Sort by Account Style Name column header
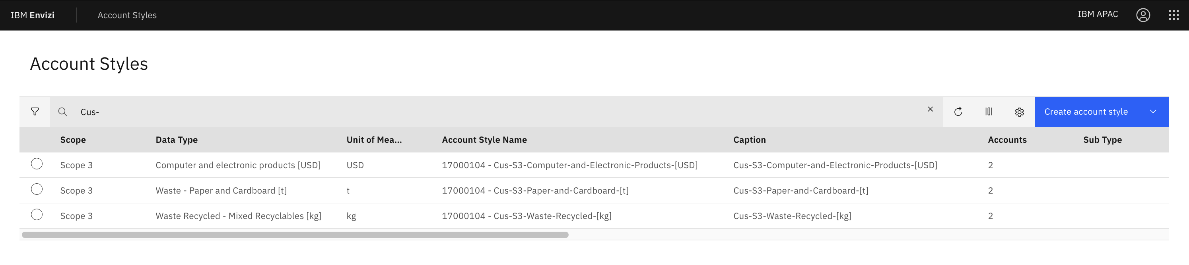Viewport: 1189px width, 265px height. click(x=484, y=140)
